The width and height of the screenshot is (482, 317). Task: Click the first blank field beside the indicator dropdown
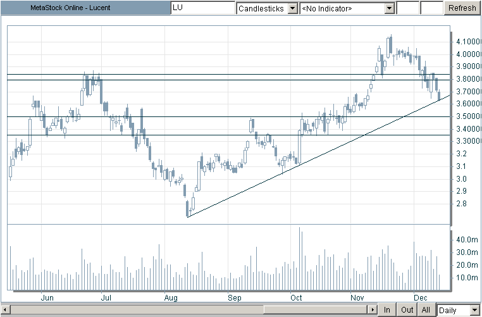pos(408,8)
